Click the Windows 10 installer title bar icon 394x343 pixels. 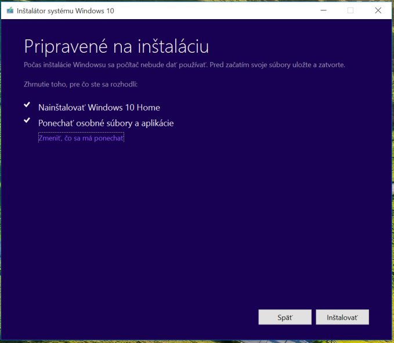pyautogui.click(x=10, y=11)
